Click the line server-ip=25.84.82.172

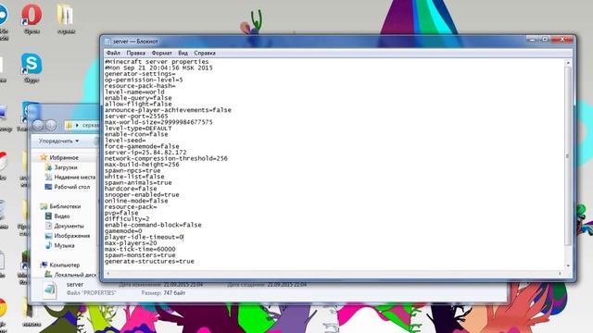point(145,153)
